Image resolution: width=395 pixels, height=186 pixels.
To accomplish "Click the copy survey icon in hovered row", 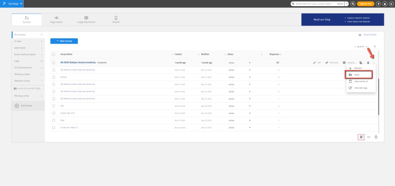I will (361, 63).
